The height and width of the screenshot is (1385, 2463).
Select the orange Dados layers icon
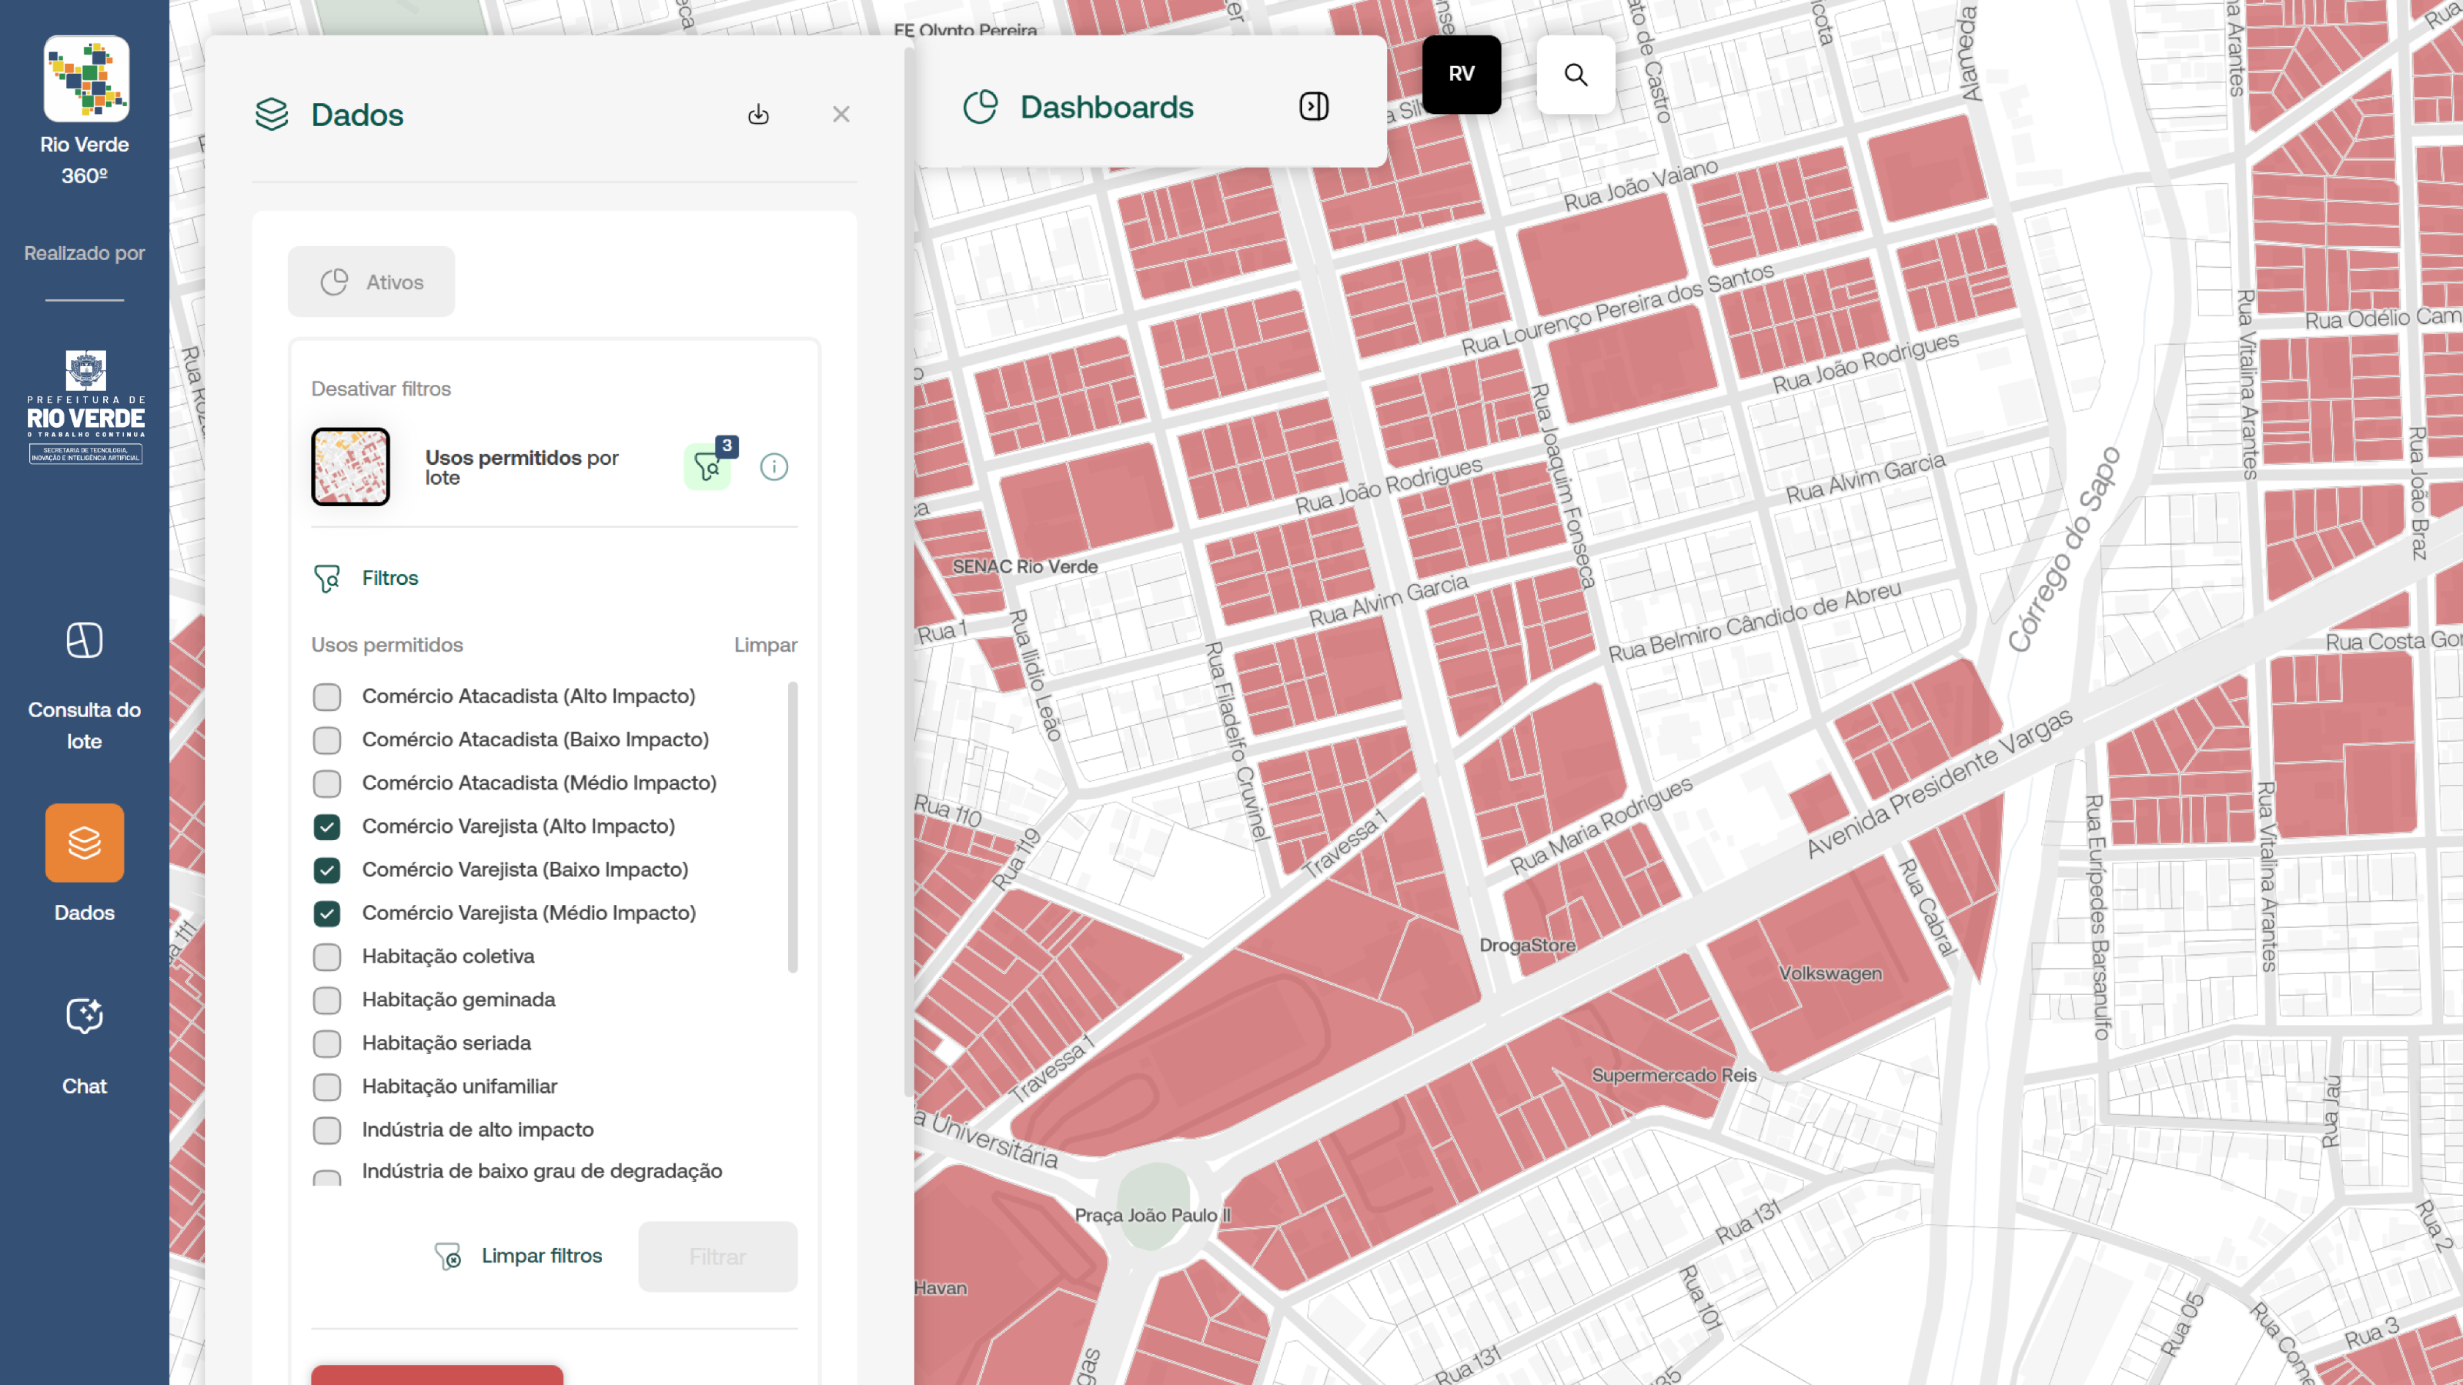(84, 842)
